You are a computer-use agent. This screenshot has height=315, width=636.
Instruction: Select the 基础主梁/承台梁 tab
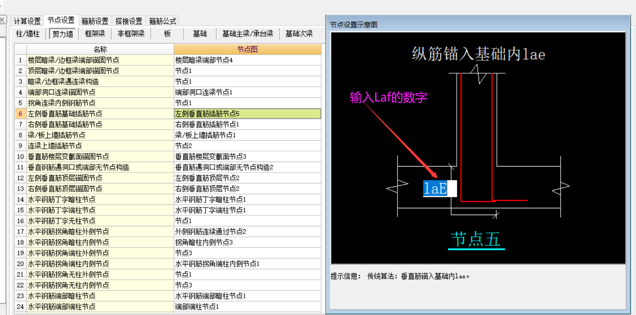(x=248, y=34)
